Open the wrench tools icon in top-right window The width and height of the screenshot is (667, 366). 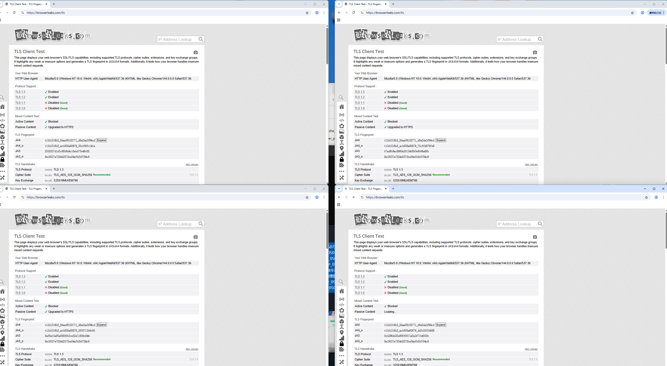[x=342, y=178]
